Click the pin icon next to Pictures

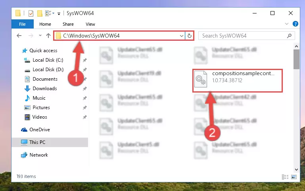[x=84, y=108]
